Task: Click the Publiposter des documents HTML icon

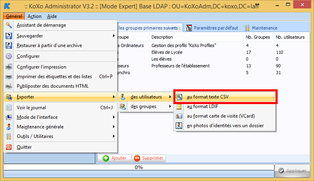Action: [x=9, y=86]
